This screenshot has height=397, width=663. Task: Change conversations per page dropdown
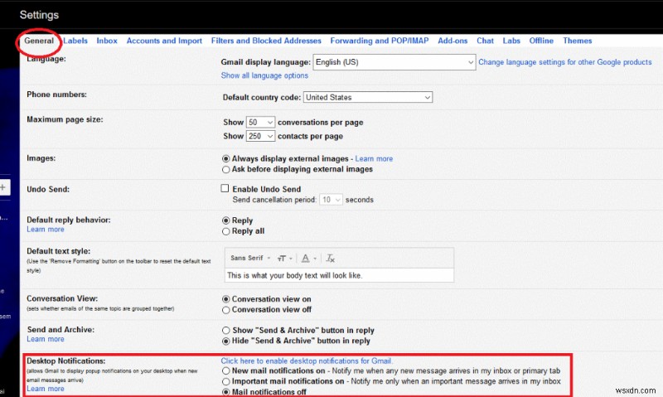(260, 122)
